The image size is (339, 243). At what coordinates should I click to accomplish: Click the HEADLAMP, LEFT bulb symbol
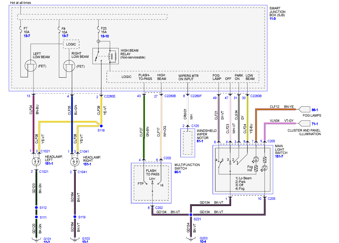click(36, 161)
